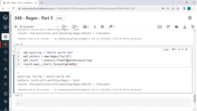The width and height of the screenshot is (197, 111).
Task: Click the notebook title 048 - Regex - Part 5
Action: (x=34, y=18)
